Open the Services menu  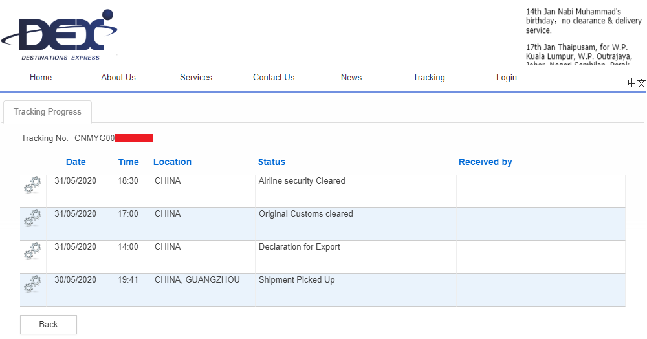tap(196, 77)
